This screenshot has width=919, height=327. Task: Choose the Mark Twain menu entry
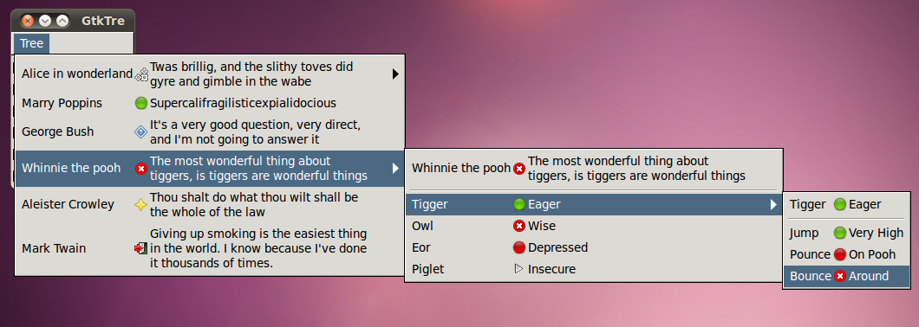click(210, 248)
